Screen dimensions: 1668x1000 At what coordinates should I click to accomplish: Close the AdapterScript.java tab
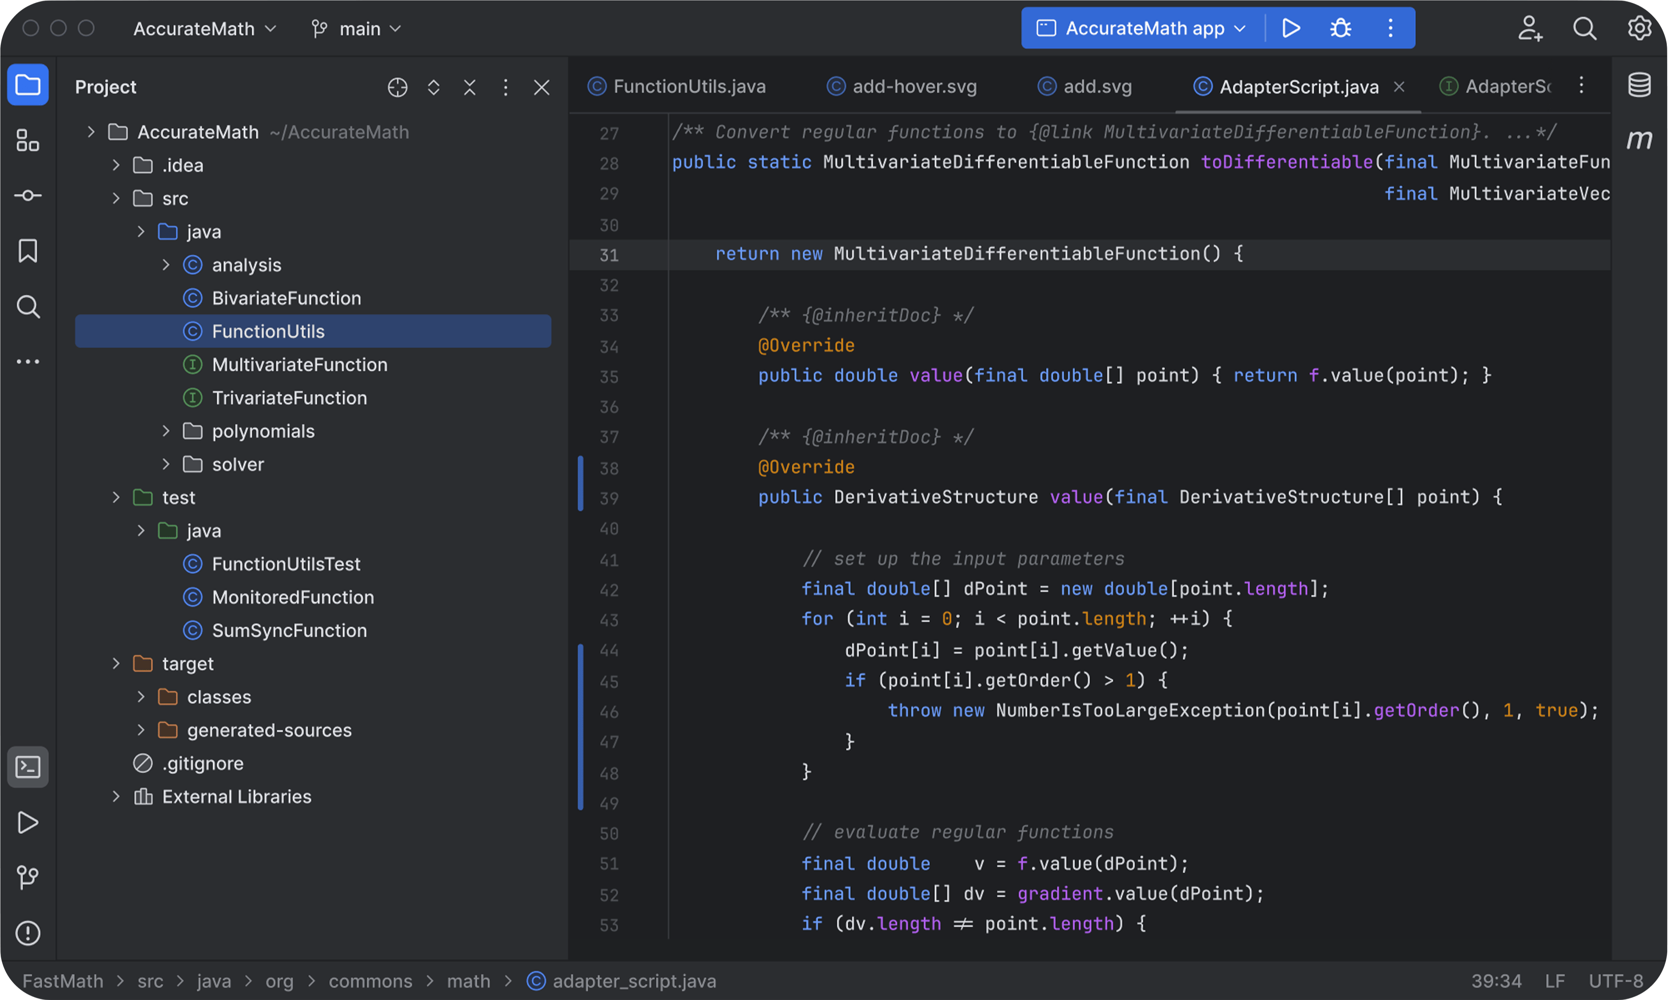(1400, 86)
